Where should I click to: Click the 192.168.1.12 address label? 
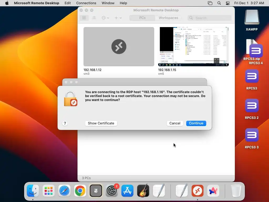[92, 70]
